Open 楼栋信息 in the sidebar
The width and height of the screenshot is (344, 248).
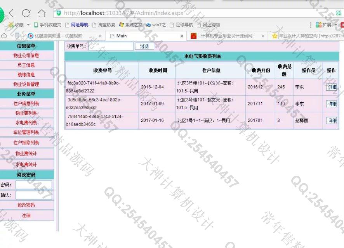pyautogui.click(x=26, y=75)
